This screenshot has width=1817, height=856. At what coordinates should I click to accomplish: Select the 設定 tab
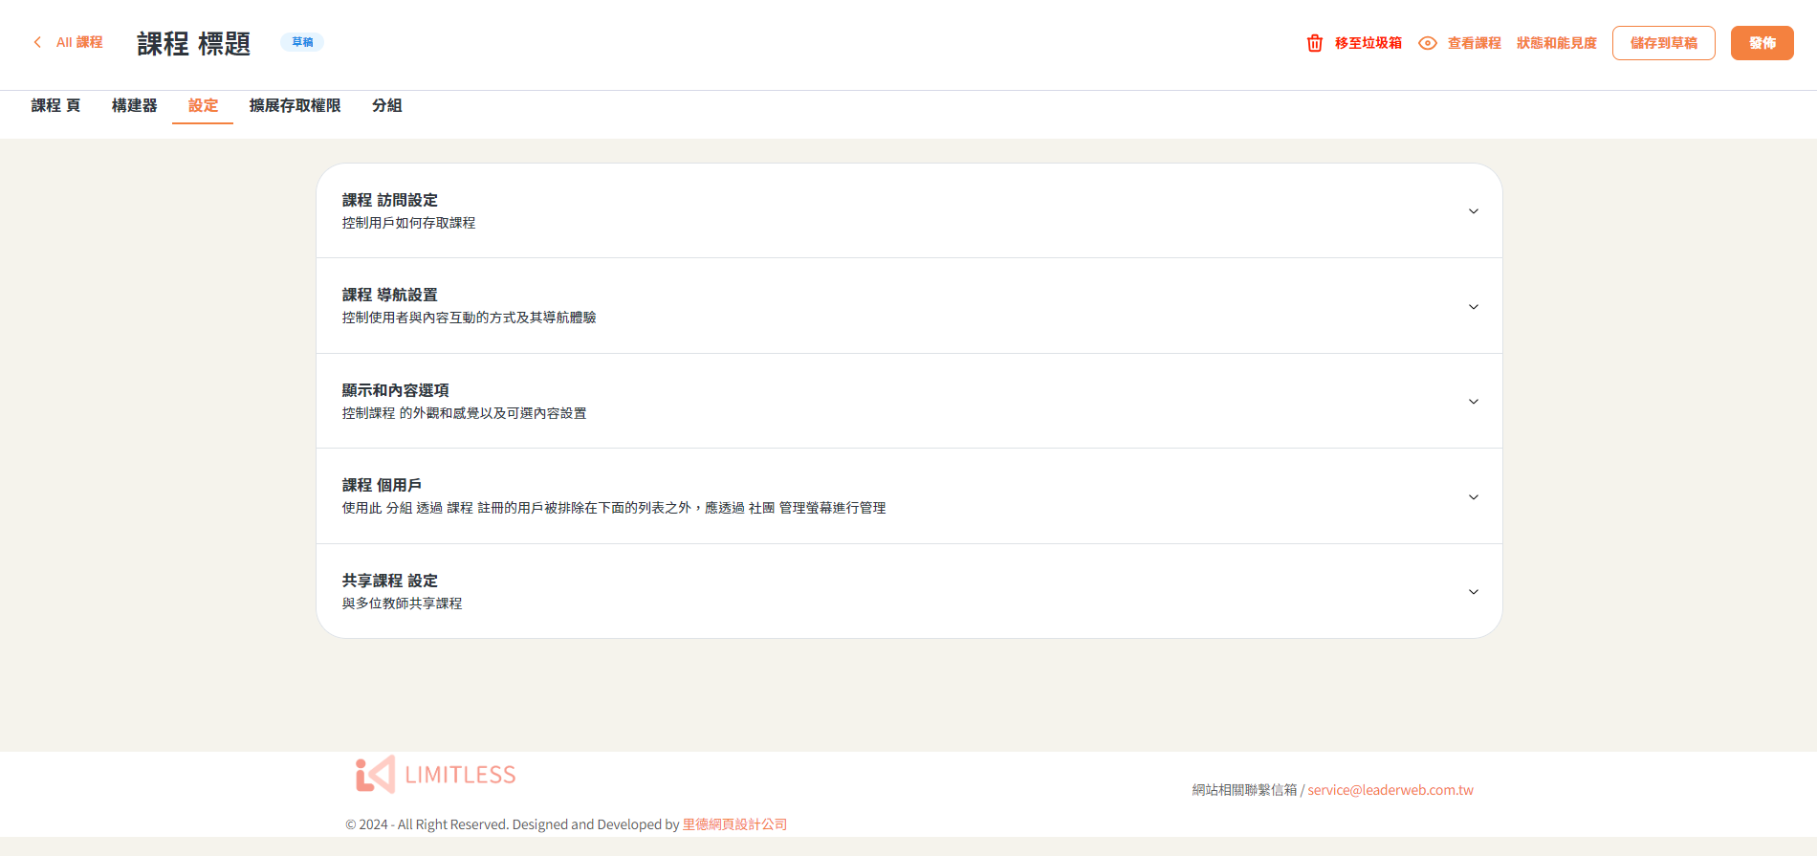click(203, 106)
